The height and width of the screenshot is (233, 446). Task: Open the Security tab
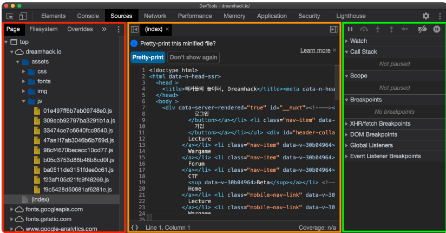pos(309,16)
